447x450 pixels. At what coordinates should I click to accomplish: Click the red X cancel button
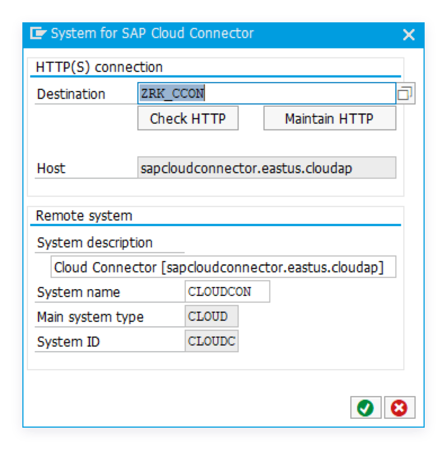[x=400, y=407]
